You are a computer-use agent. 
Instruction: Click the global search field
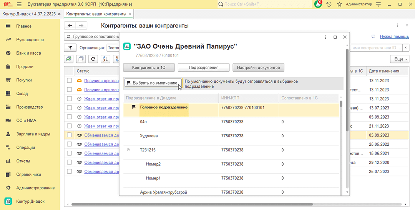pos(265,4)
